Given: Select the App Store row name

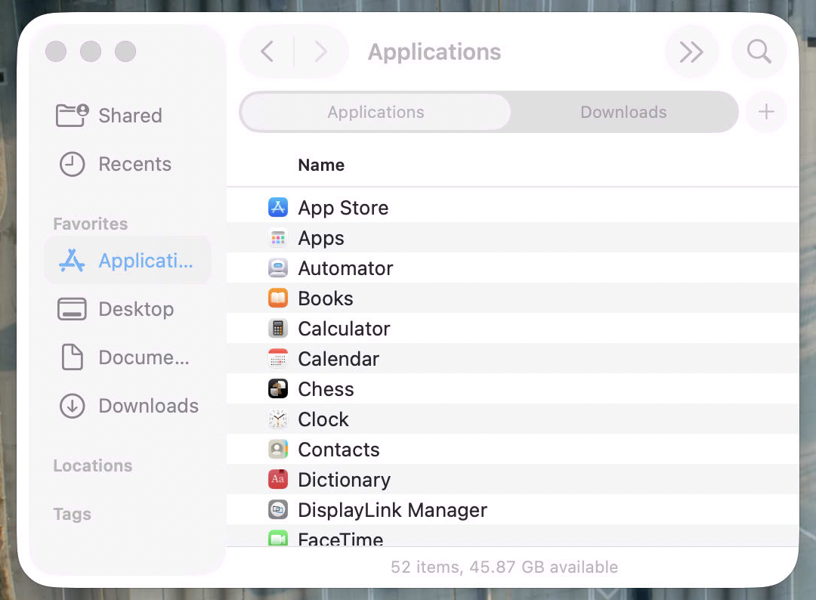Looking at the screenshot, I should 343,208.
